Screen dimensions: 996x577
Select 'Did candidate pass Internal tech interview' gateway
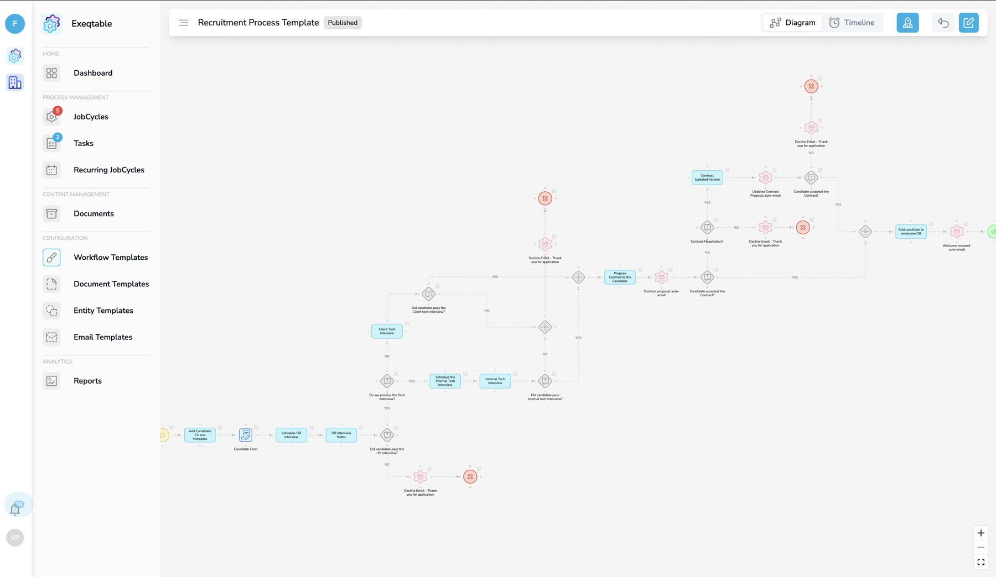tap(545, 381)
